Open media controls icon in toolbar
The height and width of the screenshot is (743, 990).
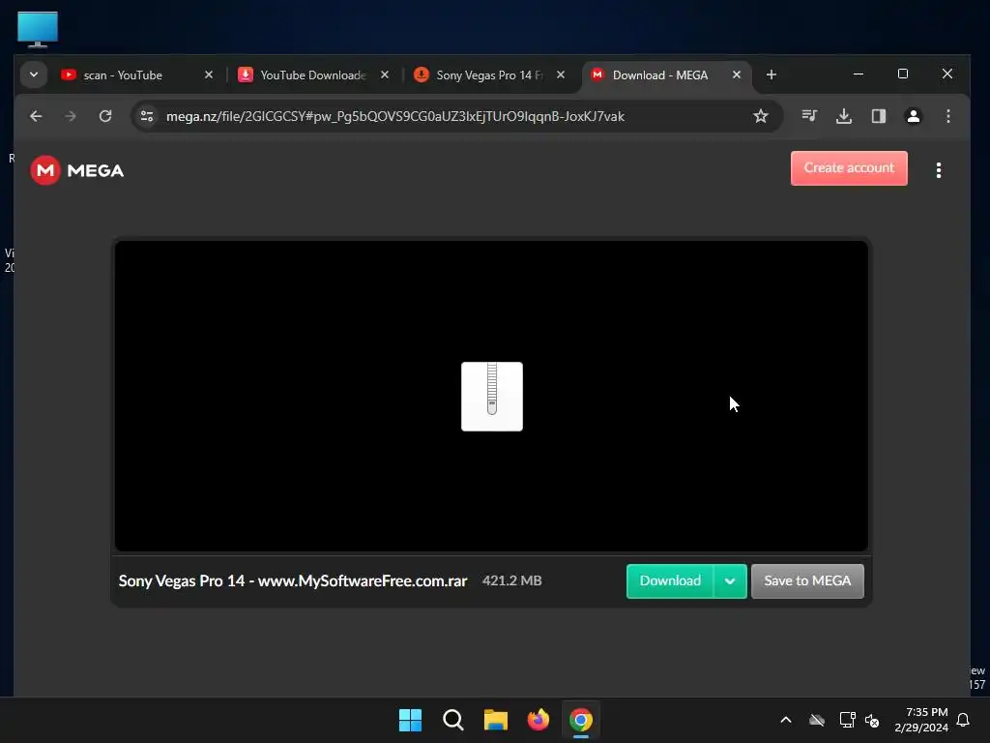click(809, 116)
